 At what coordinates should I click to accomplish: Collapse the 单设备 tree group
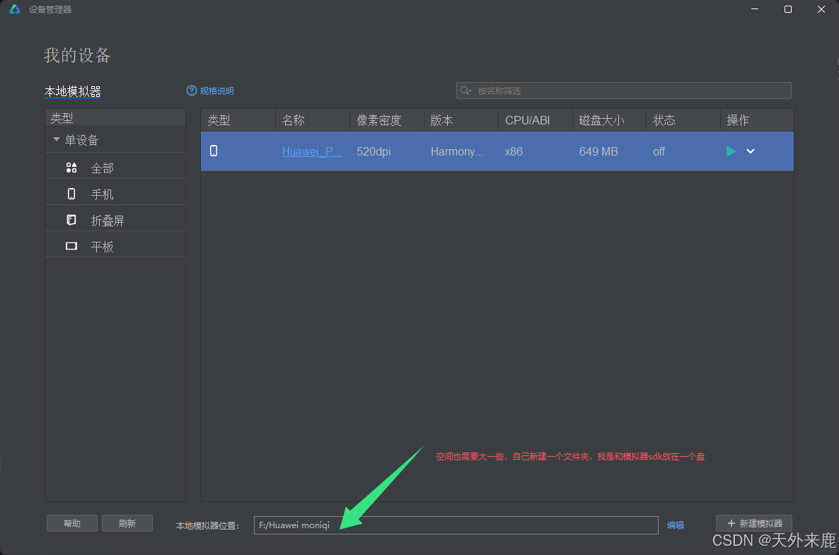pyautogui.click(x=56, y=139)
